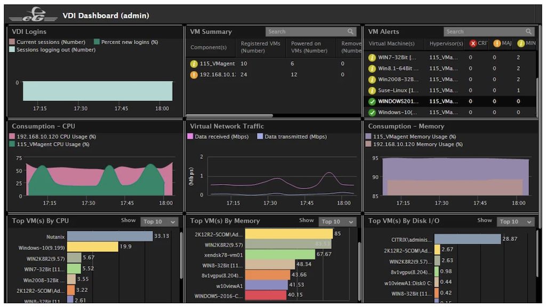Toggle the Current sessions legend series
The image size is (546, 308).
pos(13,42)
